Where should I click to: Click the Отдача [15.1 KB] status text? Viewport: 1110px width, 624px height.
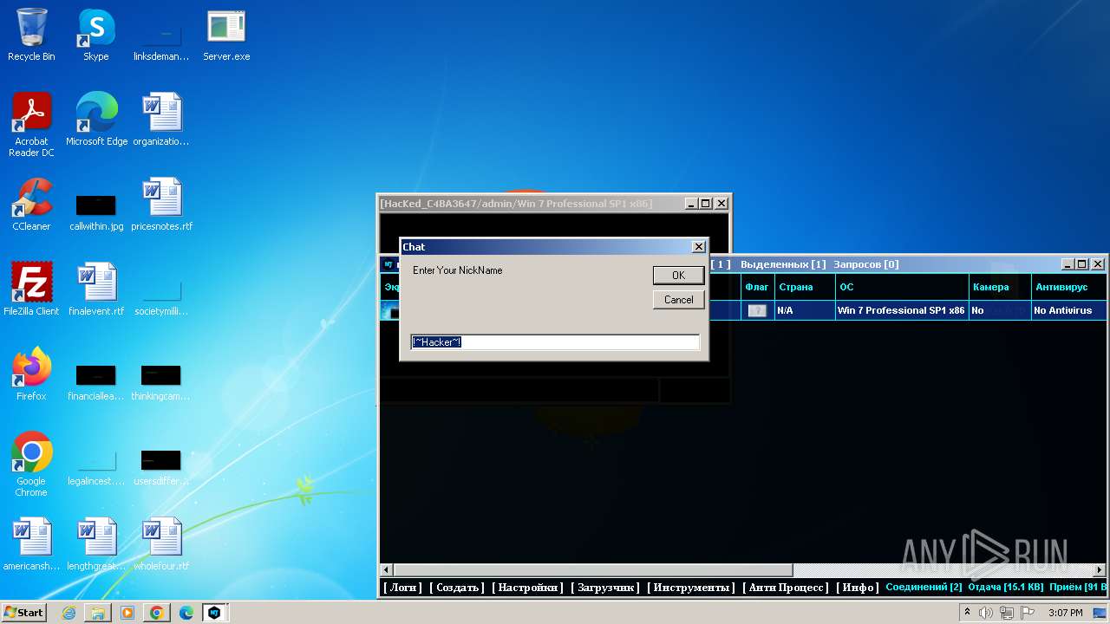click(1006, 588)
